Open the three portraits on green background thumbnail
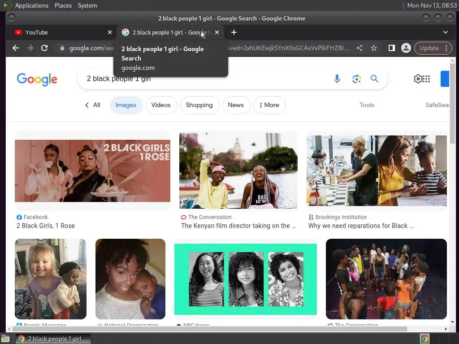This screenshot has width=459, height=344. click(x=246, y=279)
